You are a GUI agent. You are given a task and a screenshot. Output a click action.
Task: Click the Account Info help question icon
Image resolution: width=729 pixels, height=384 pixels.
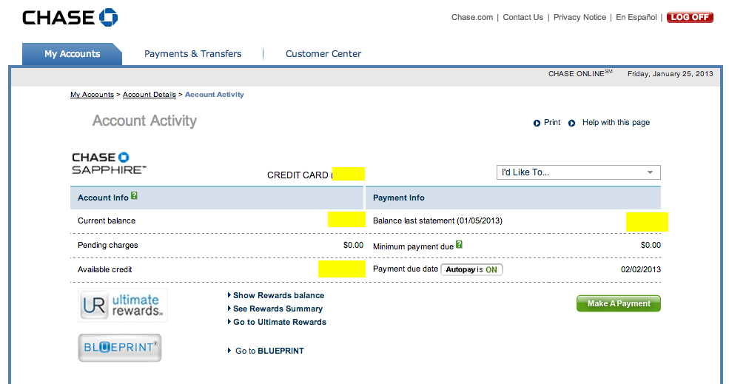pyautogui.click(x=134, y=196)
